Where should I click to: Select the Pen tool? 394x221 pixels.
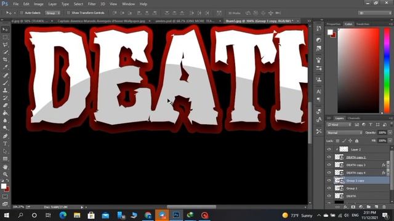5,136
